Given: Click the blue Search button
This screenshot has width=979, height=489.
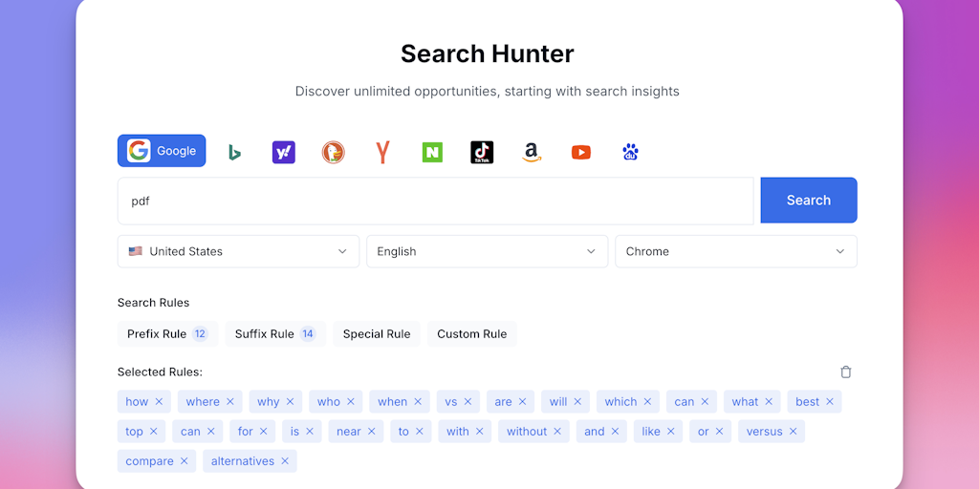Looking at the screenshot, I should 809,201.
